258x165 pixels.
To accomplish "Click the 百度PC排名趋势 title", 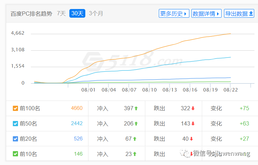I will pos(31,14).
